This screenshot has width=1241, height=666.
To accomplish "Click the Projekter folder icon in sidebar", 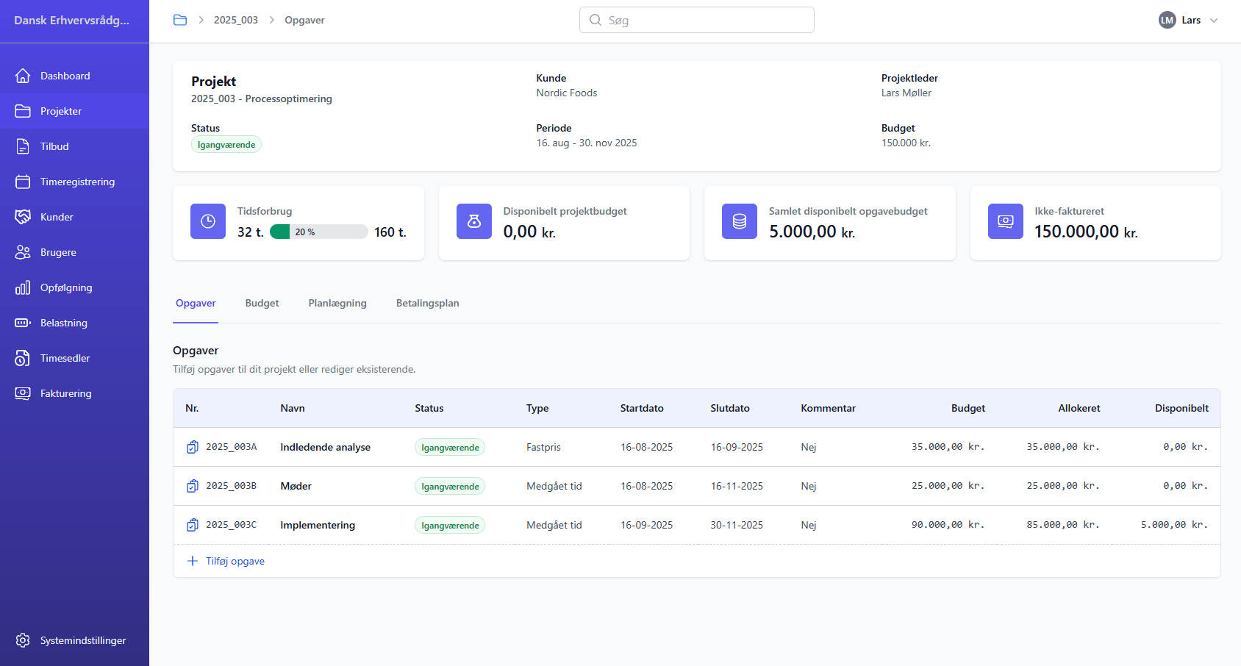I will (x=23, y=111).
